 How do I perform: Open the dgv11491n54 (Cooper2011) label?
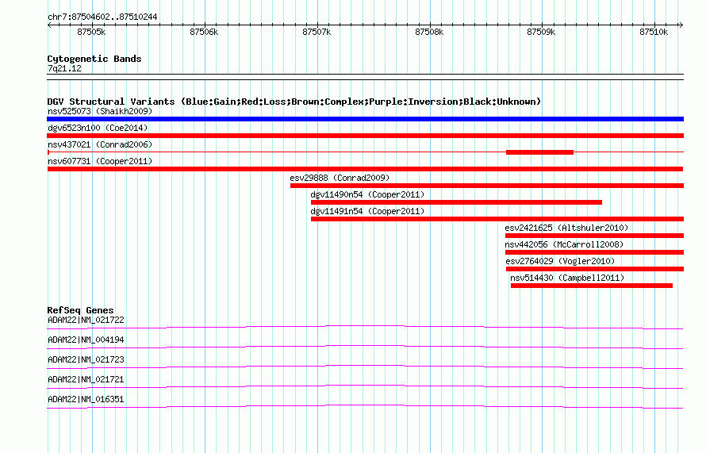click(x=367, y=211)
